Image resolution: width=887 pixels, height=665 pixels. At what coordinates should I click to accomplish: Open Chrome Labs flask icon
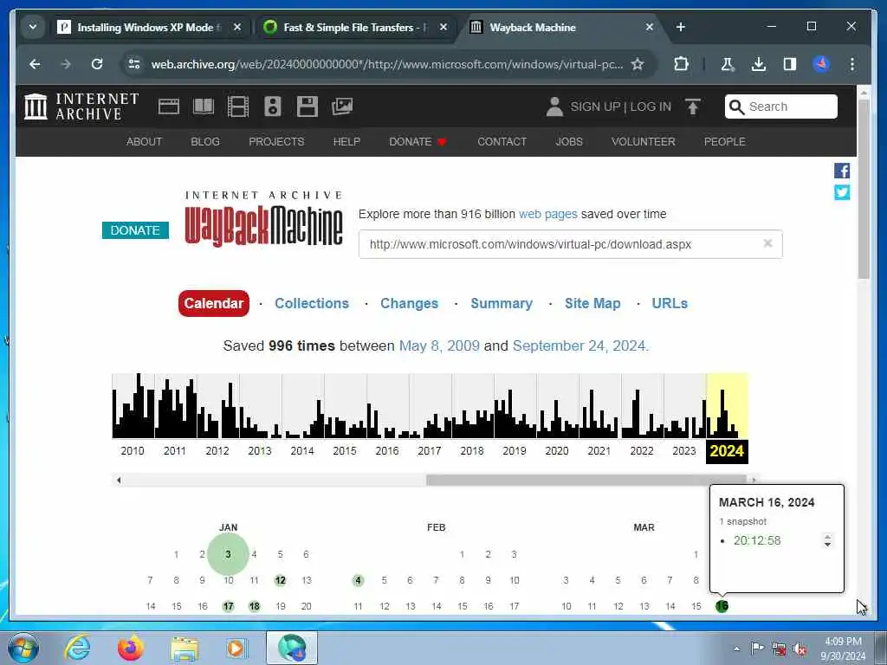click(x=728, y=64)
